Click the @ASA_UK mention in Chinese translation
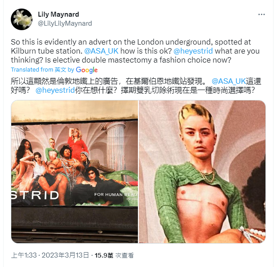The image size is (274, 267). tap(229, 81)
